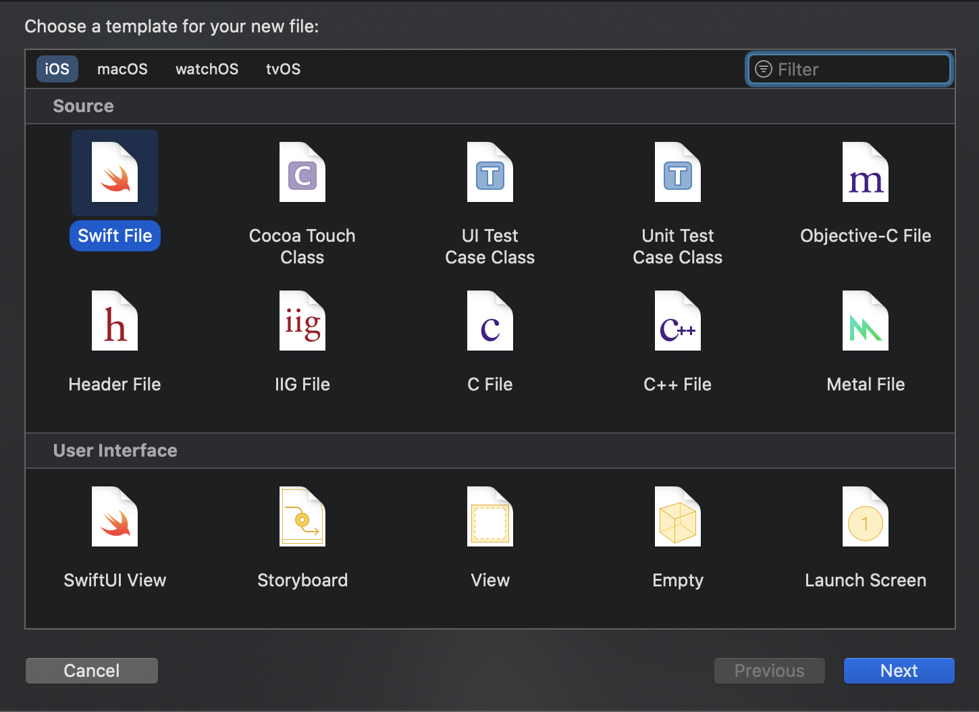Click the Cocoa Touch Class label
Viewport: 979px width, 712px height.
pos(302,247)
